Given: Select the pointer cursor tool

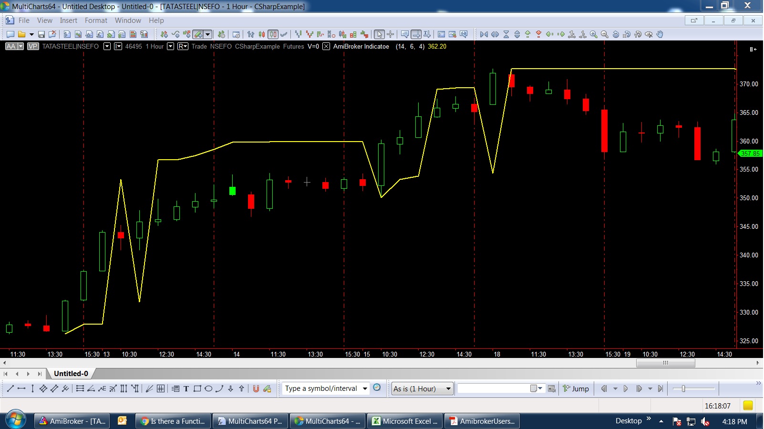Looking at the screenshot, I should click(379, 34).
